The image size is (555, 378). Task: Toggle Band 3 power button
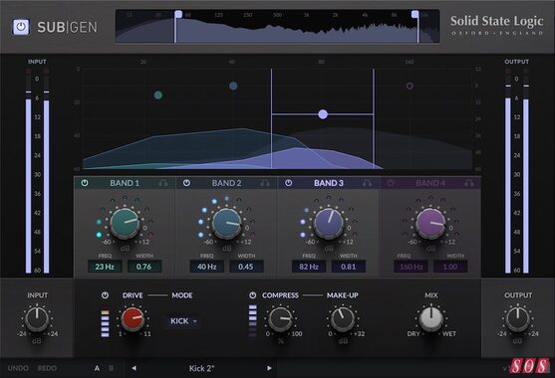click(289, 183)
